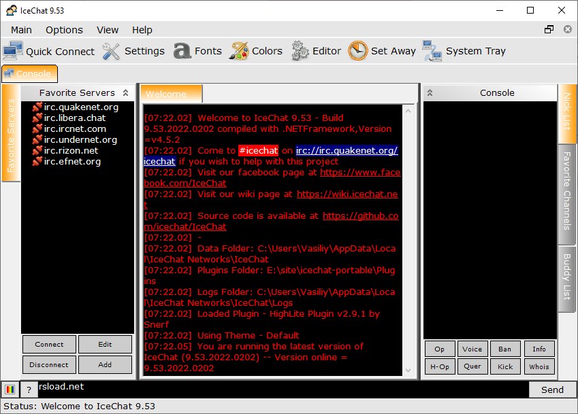
Task: Open the View menu
Action: point(108,30)
